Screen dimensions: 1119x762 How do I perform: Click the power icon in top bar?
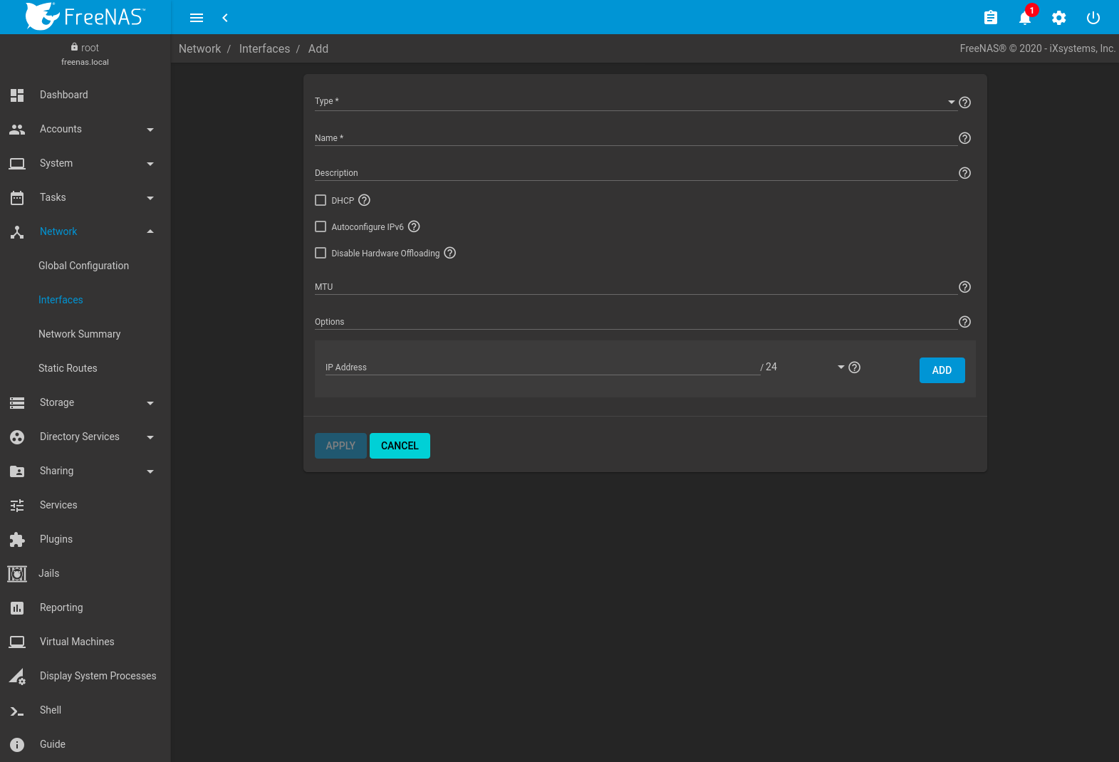point(1093,18)
